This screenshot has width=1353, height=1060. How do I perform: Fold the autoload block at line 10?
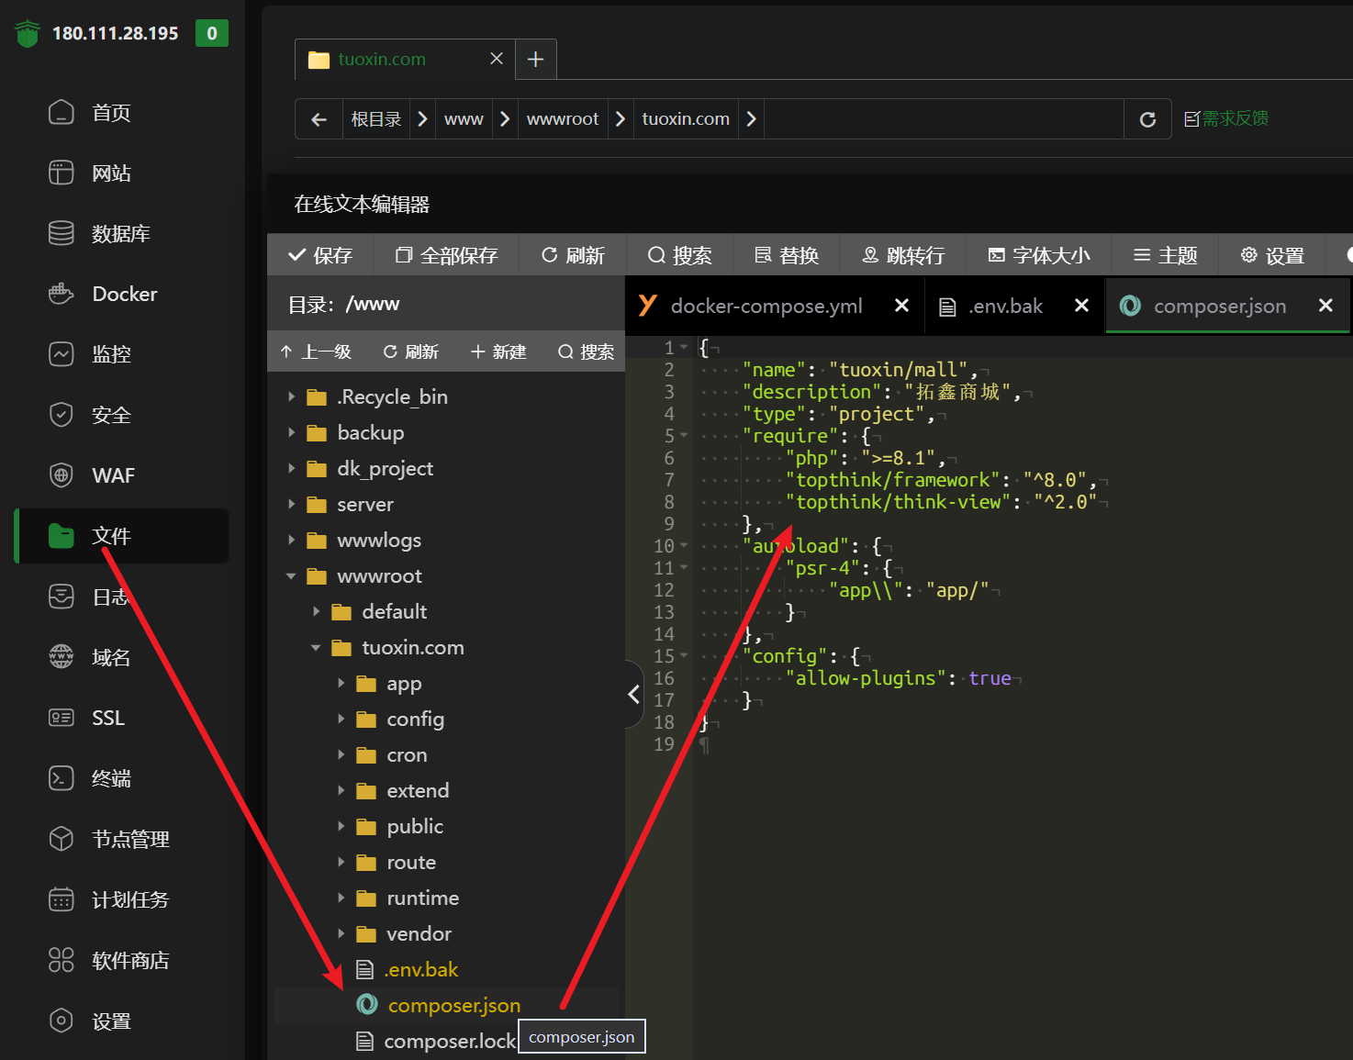point(684,546)
